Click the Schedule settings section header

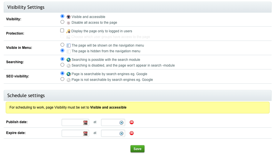tap(138, 95)
